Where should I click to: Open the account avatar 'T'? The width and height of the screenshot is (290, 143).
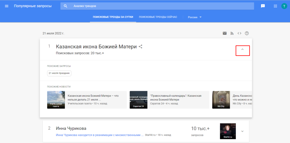click(x=284, y=6)
